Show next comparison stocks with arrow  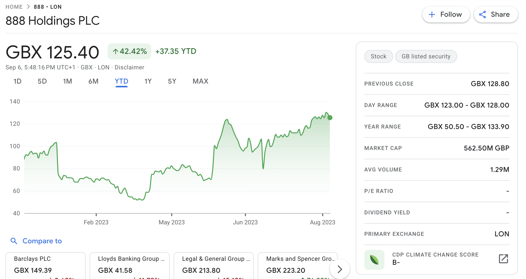click(x=340, y=269)
